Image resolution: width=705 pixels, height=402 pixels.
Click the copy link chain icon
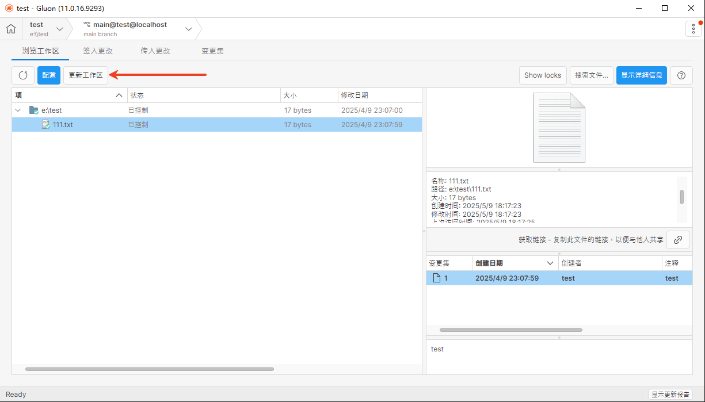point(678,240)
